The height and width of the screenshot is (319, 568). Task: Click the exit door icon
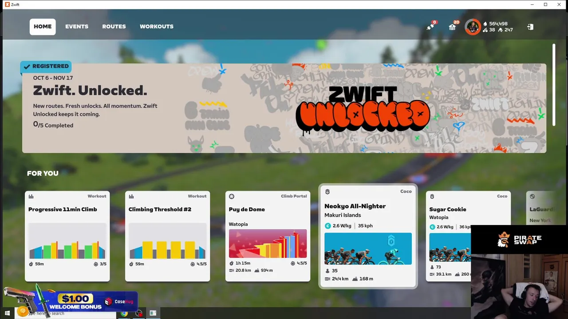[530, 27]
